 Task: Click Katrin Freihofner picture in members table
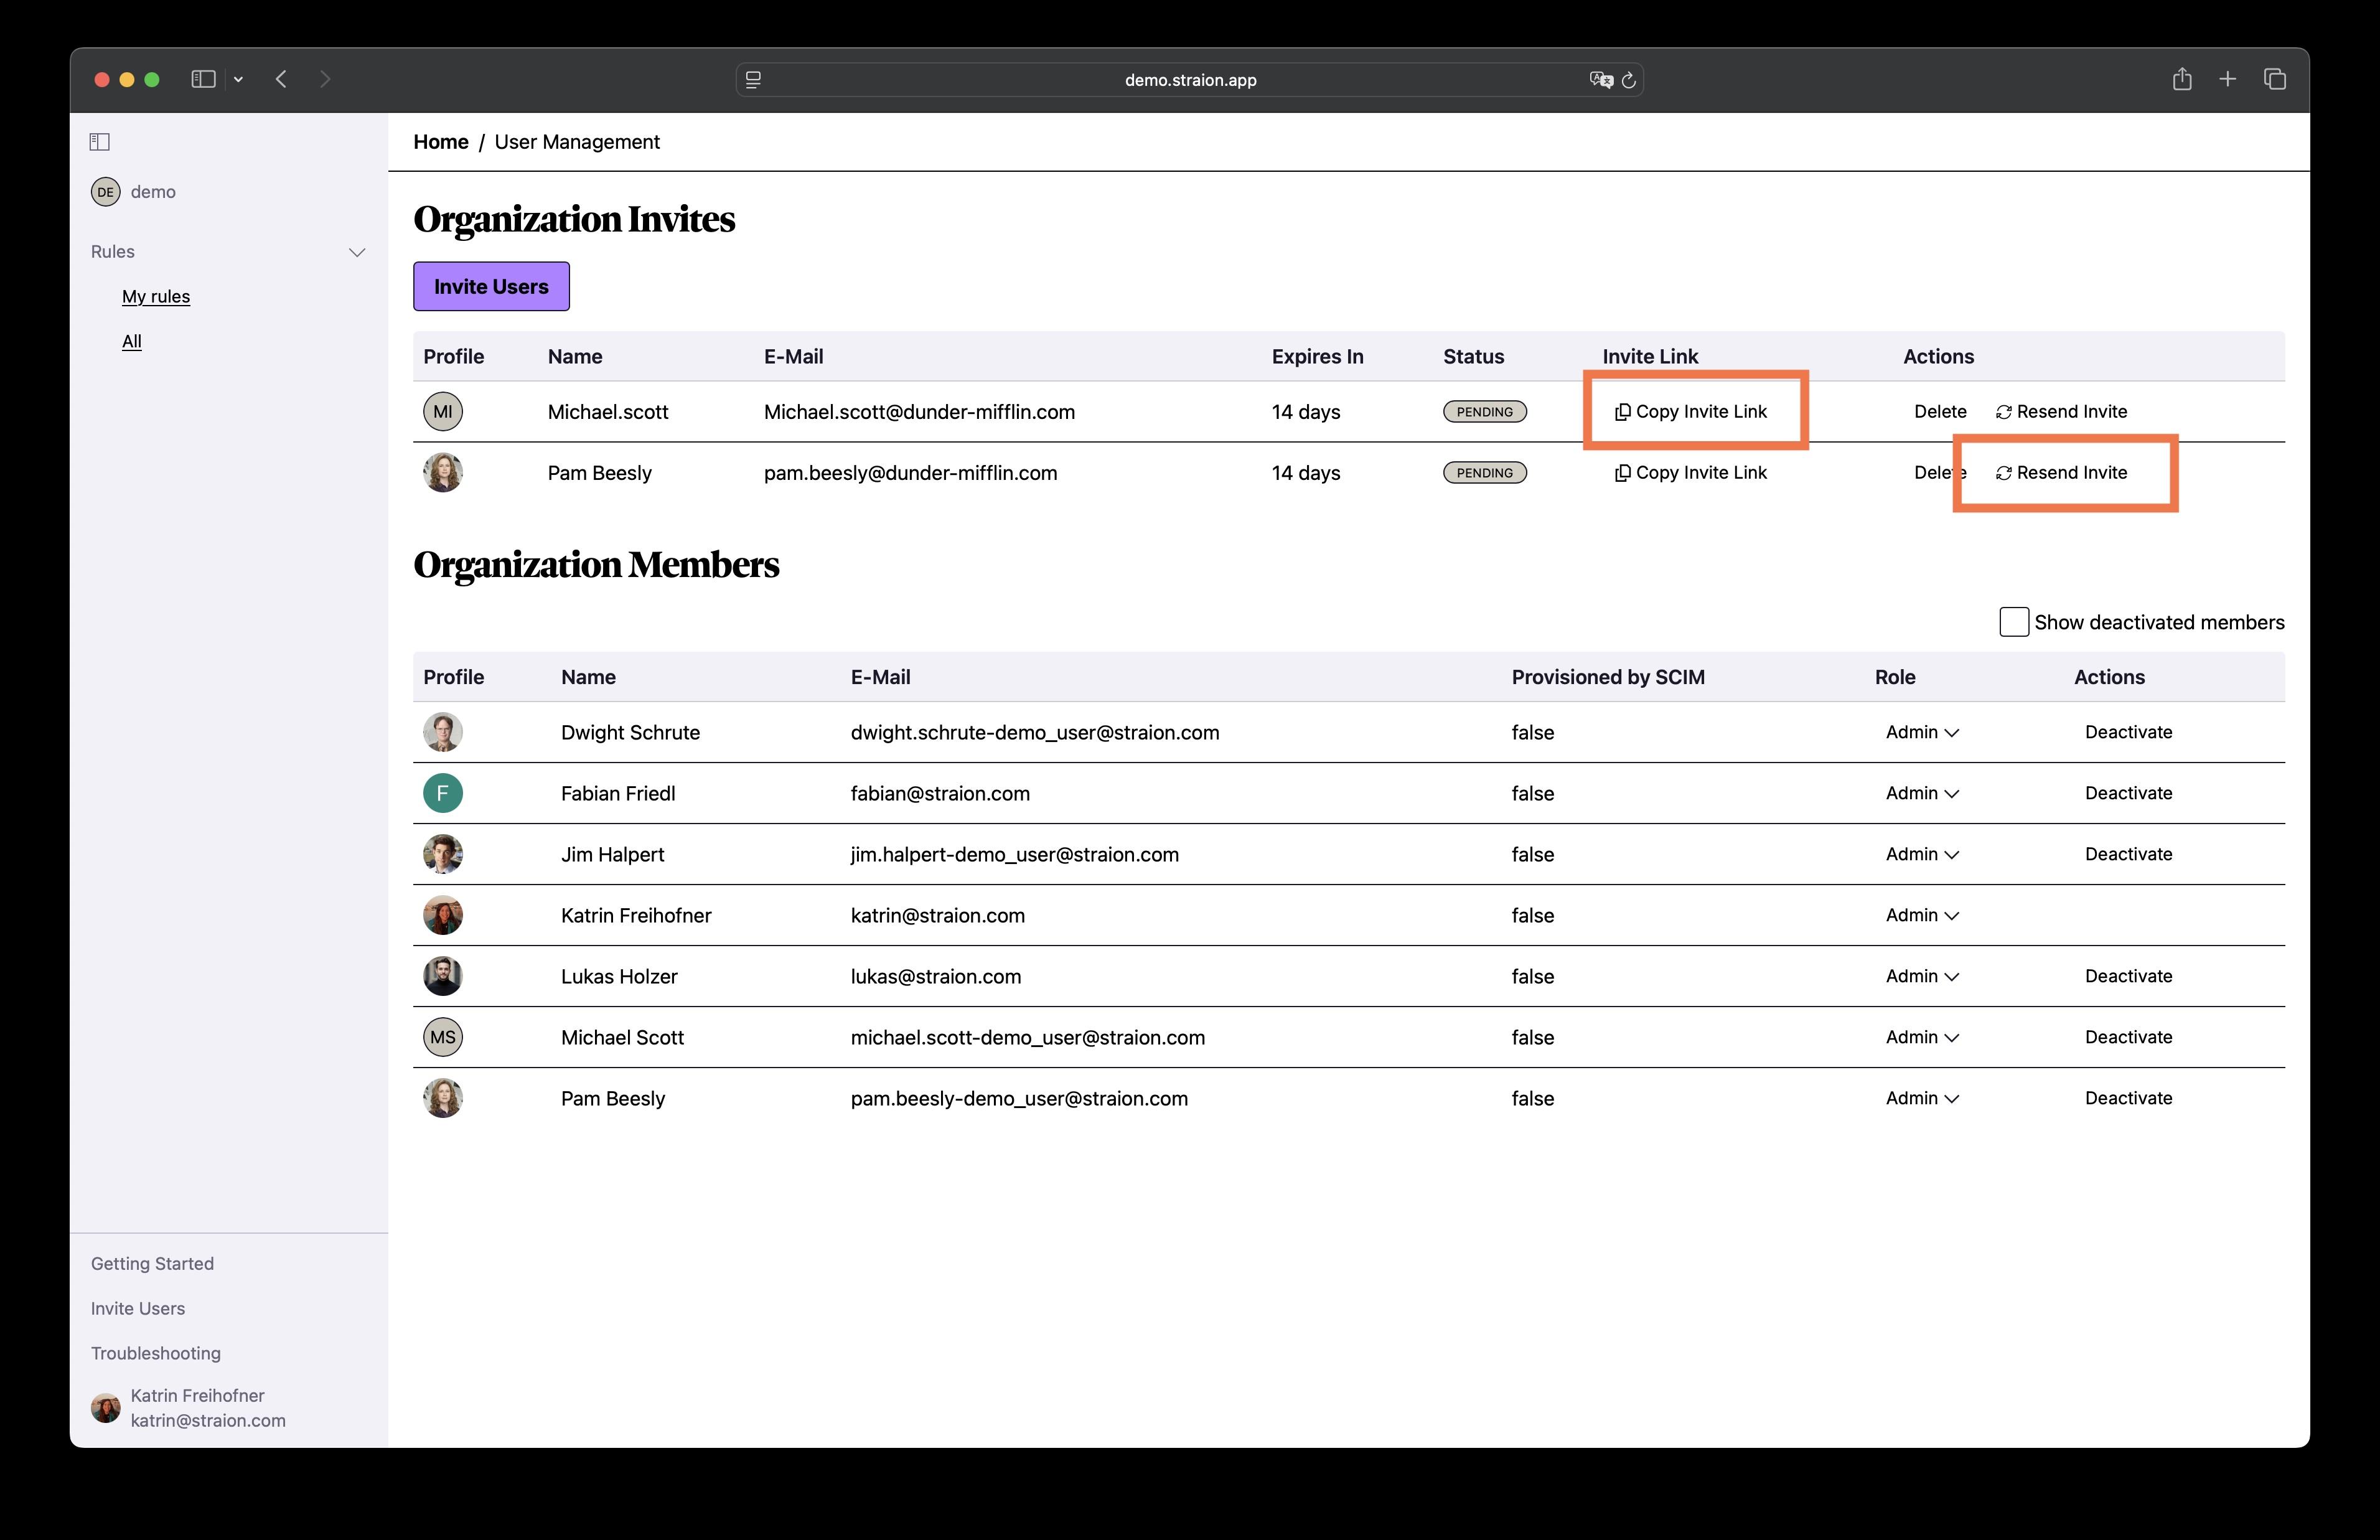click(x=443, y=915)
